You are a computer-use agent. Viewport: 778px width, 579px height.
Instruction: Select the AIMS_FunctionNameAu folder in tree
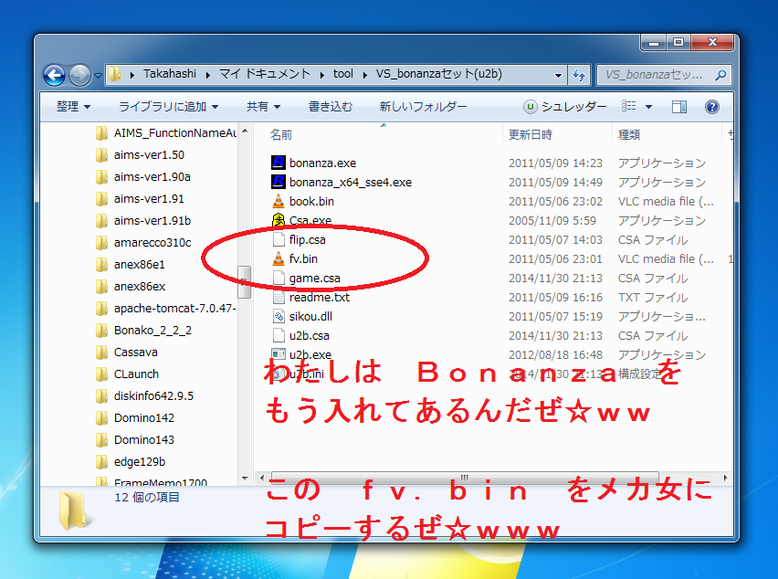coord(174,133)
